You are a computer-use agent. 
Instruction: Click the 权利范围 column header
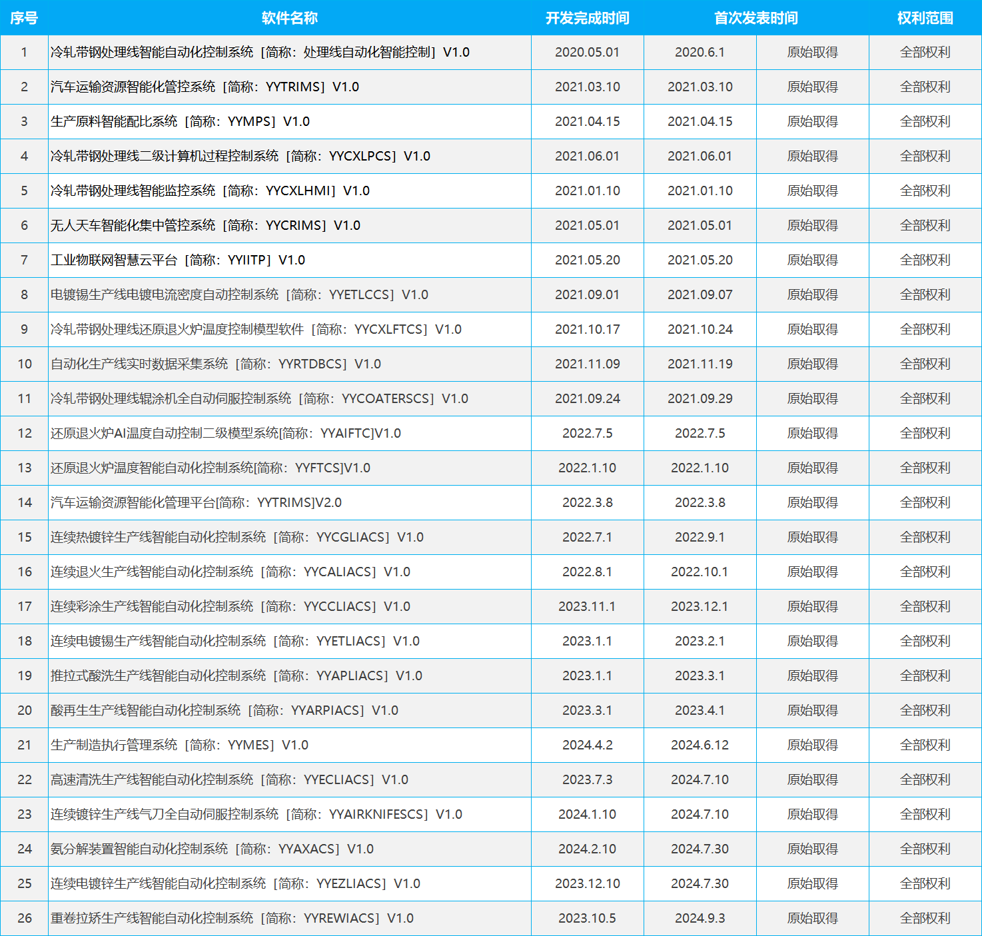coord(925,18)
